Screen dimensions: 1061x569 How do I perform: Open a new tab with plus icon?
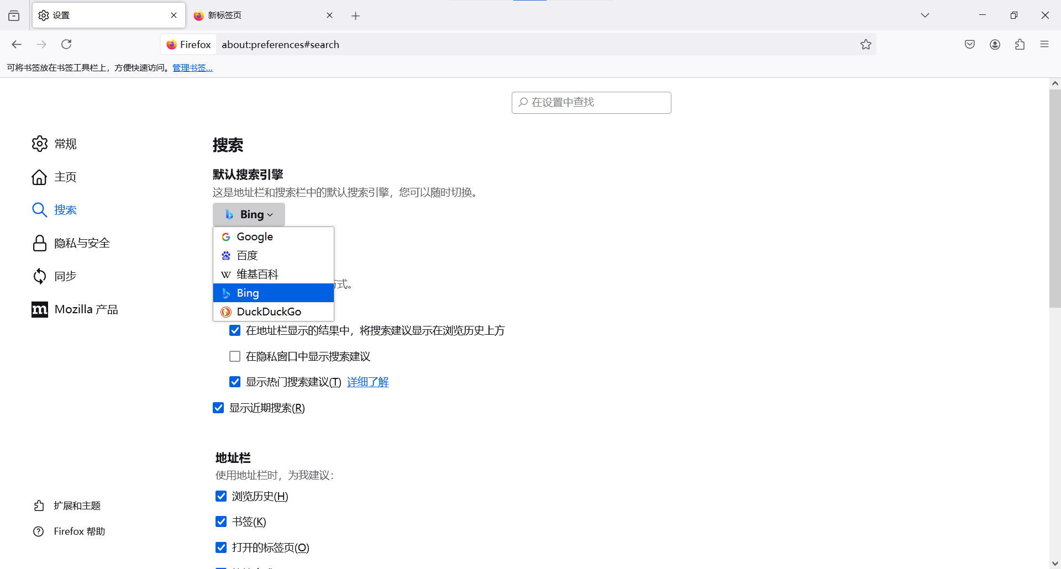[355, 15]
